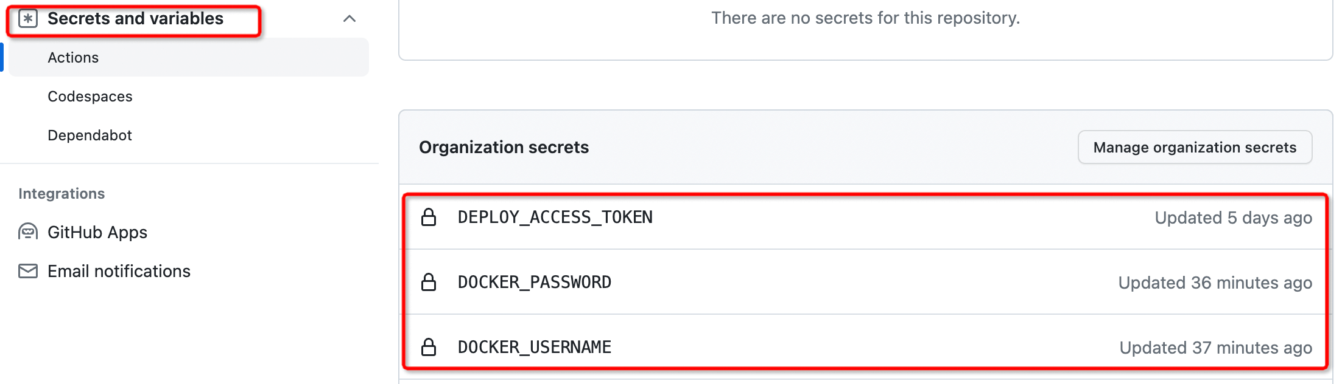Collapse the Secrets and variables section chevron
Image resolution: width=1342 pixels, height=384 pixels.
350,19
